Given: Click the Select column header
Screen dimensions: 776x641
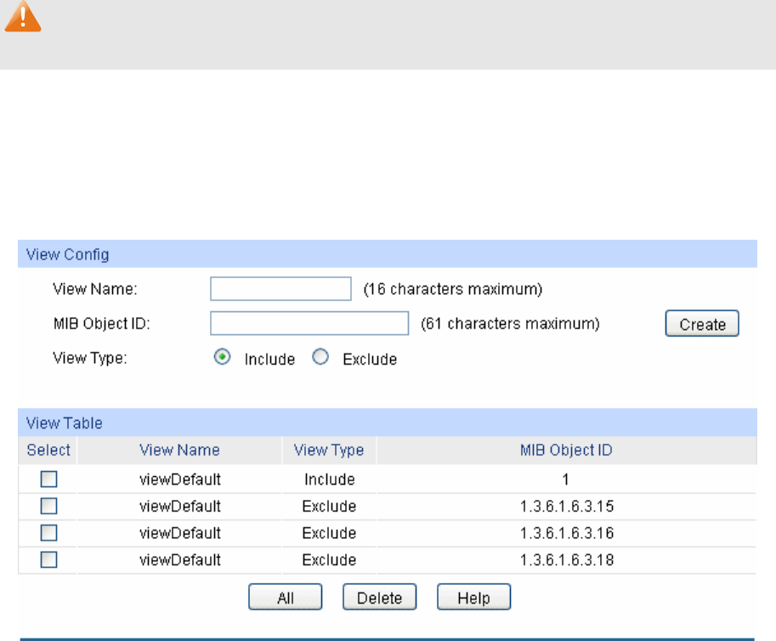Looking at the screenshot, I should click(x=48, y=451).
